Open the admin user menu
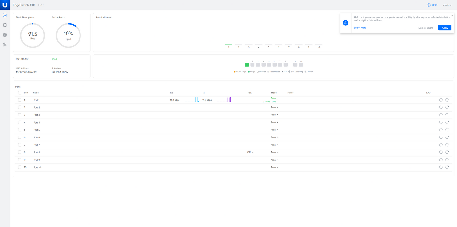Image resolution: width=457 pixels, height=227 pixels. point(447,5)
